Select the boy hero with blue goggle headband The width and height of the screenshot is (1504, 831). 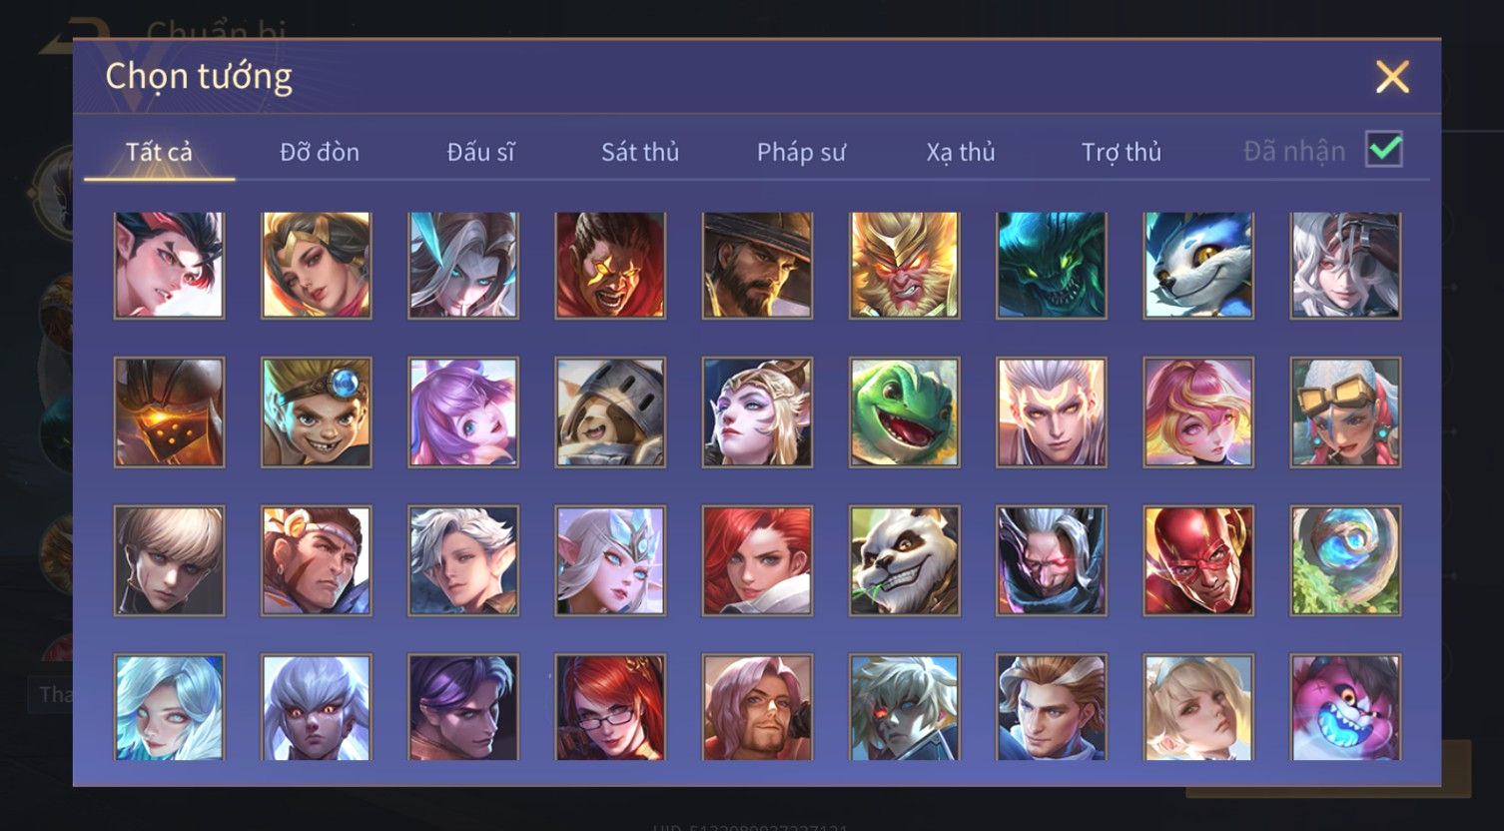tap(317, 413)
